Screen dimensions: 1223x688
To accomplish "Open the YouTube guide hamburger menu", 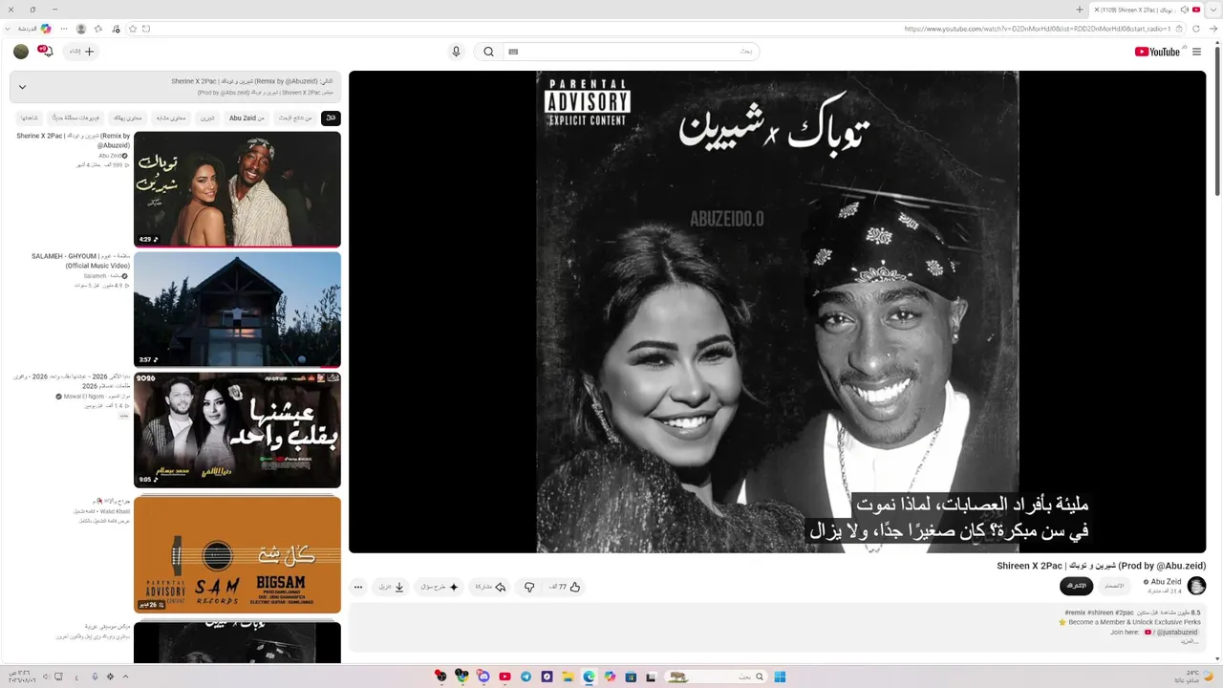I will [x=1196, y=52].
